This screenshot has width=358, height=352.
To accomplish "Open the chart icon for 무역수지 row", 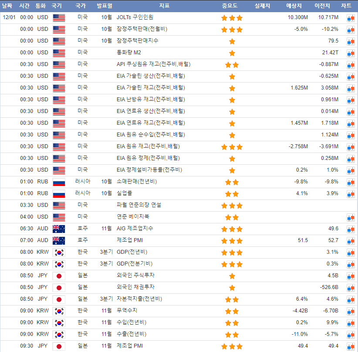I will (350, 311).
